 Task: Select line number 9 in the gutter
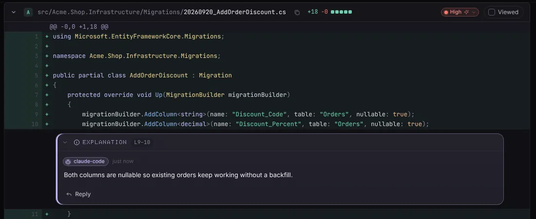coord(36,114)
